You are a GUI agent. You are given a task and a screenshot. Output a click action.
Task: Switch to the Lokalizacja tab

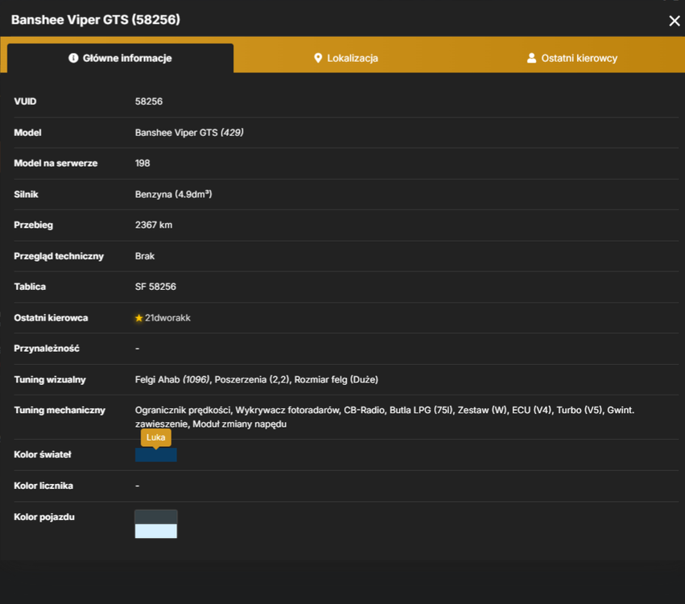pos(346,58)
